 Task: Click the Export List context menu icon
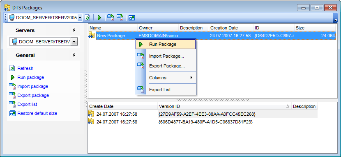[x=140, y=89]
